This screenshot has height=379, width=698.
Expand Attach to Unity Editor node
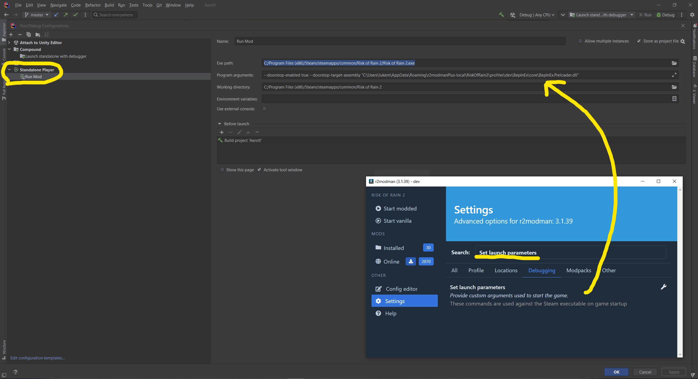coord(9,42)
